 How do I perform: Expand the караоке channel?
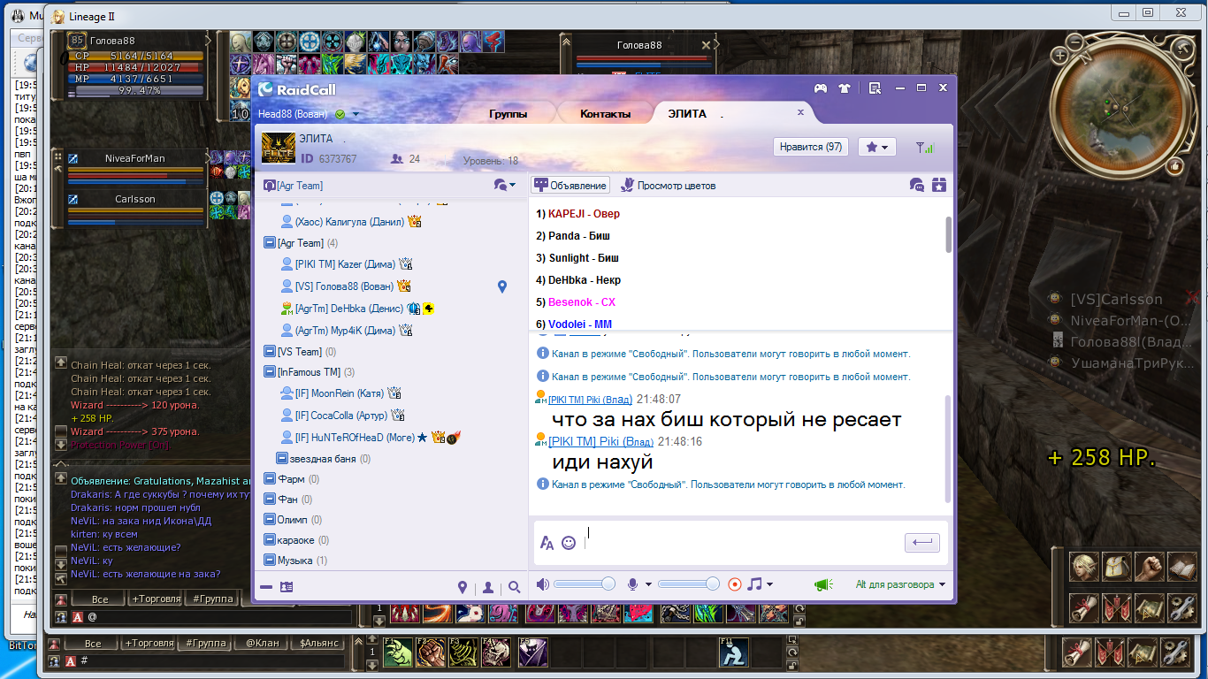270,540
